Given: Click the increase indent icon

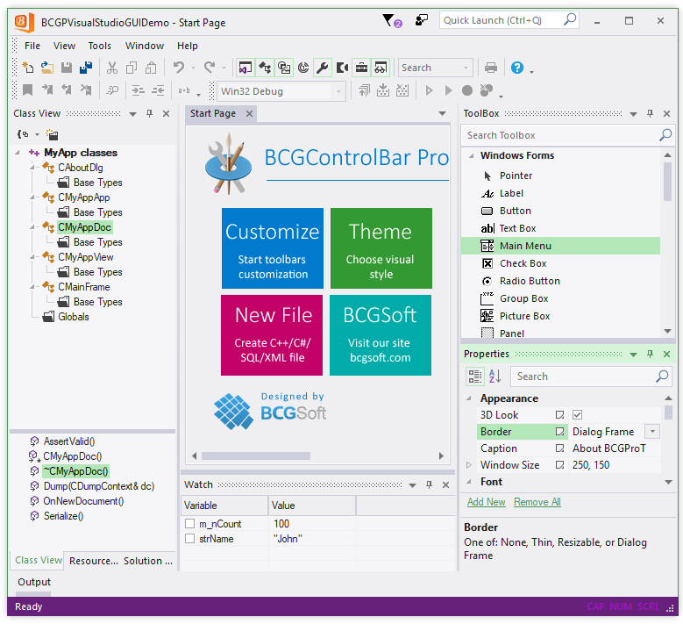Looking at the screenshot, I should [x=139, y=90].
